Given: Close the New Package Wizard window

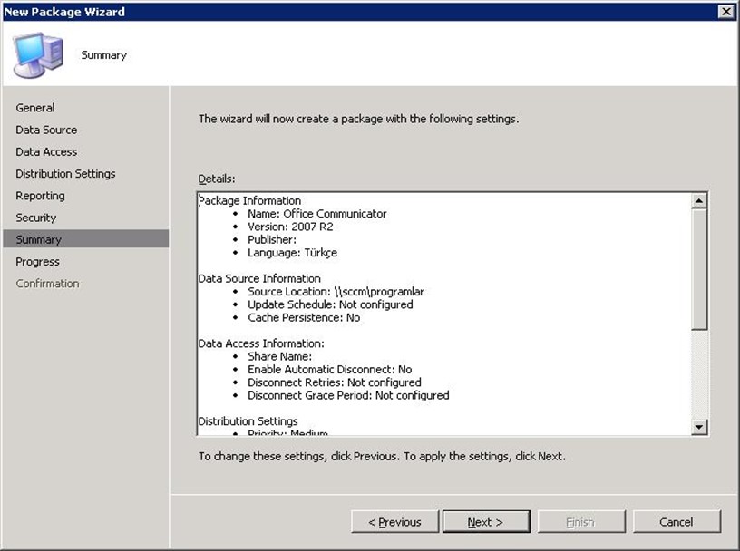Looking at the screenshot, I should 725,12.
